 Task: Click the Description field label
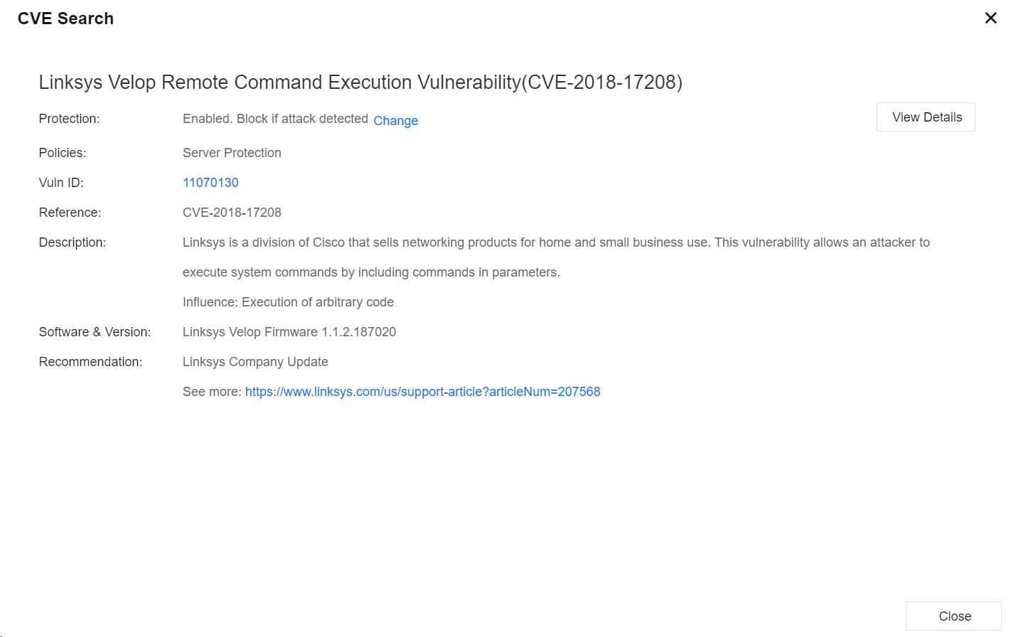click(73, 242)
